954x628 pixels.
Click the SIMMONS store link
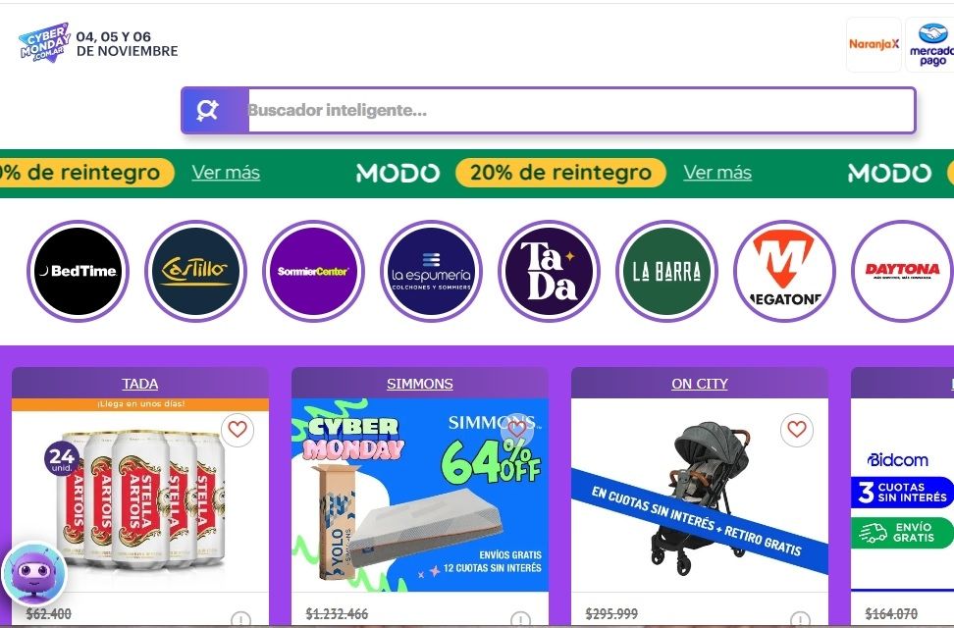click(420, 384)
